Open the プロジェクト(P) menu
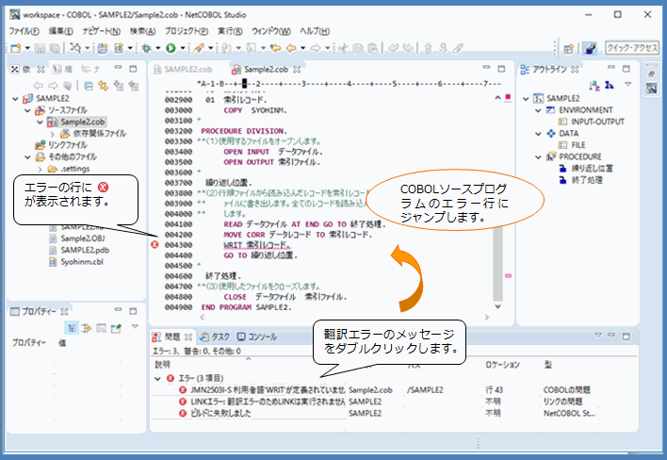Viewport: 667px width, 460px height. pos(186,31)
